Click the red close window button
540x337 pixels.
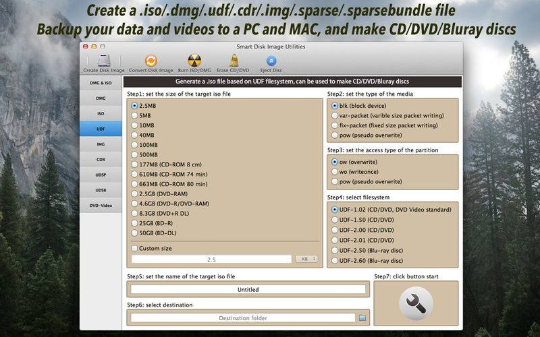coord(86,47)
